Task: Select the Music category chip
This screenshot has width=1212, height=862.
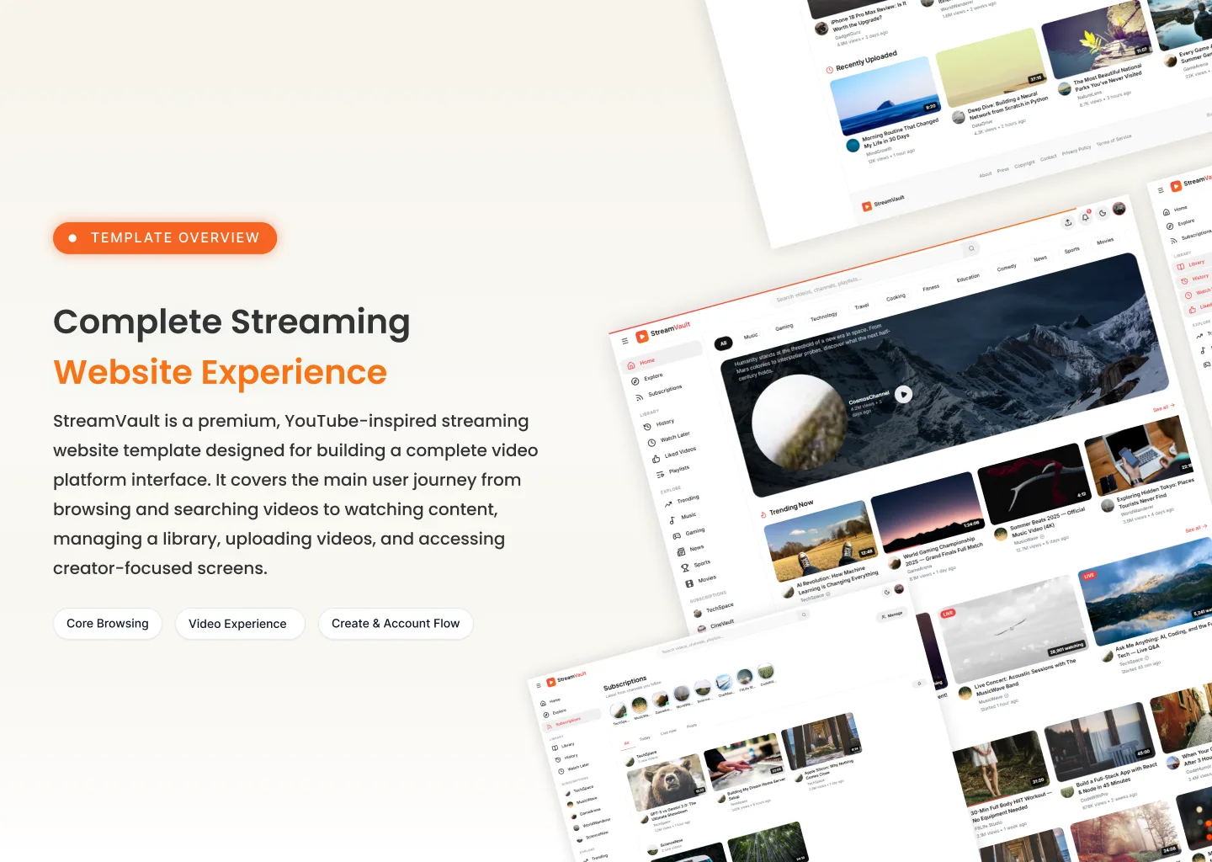Action: click(x=751, y=336)
